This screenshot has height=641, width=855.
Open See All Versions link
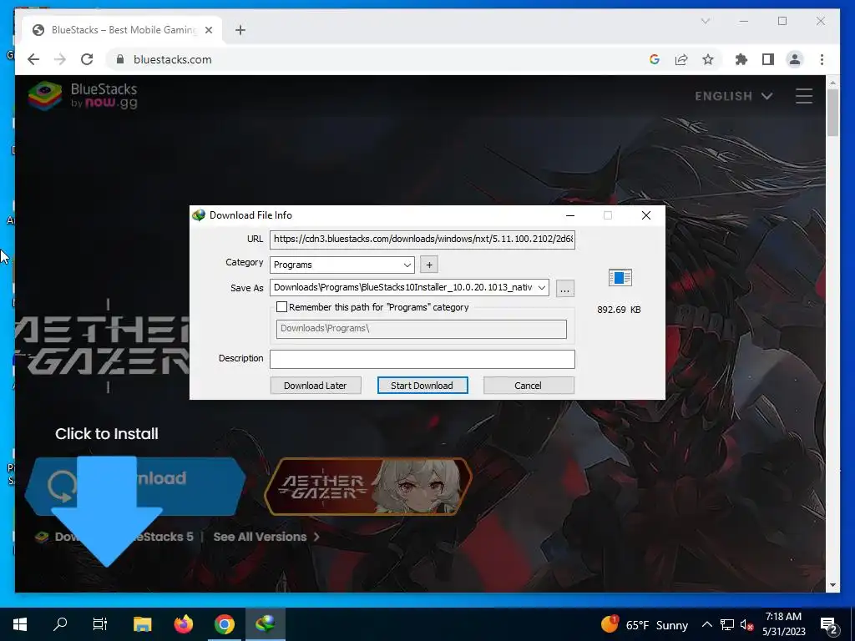[266, 537]
